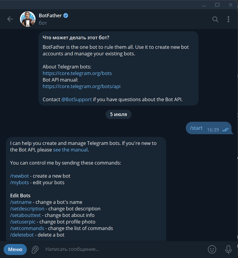Open the bot commands Меню button

click(x=15, y=249)
